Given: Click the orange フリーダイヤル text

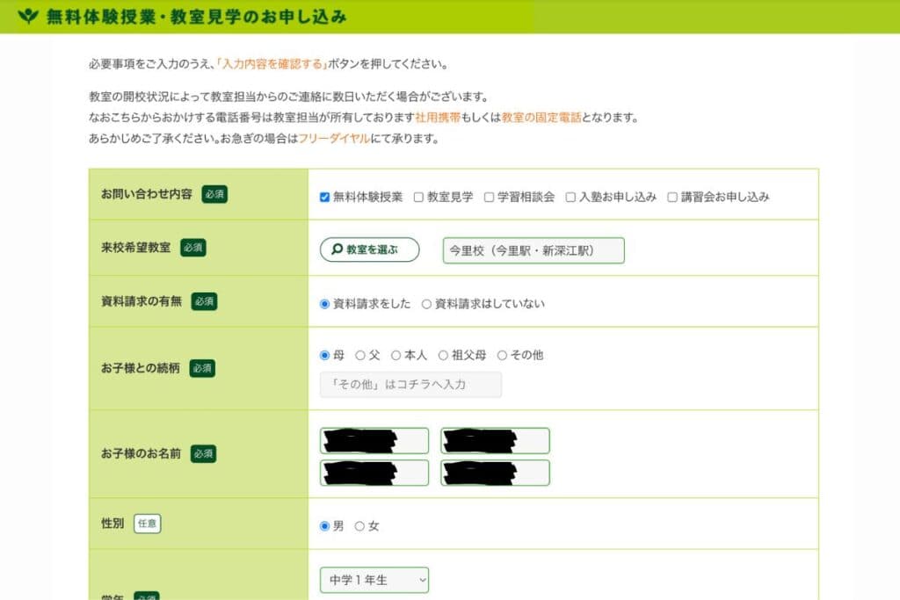Looking at the screenshot, I should coord(334,138).
